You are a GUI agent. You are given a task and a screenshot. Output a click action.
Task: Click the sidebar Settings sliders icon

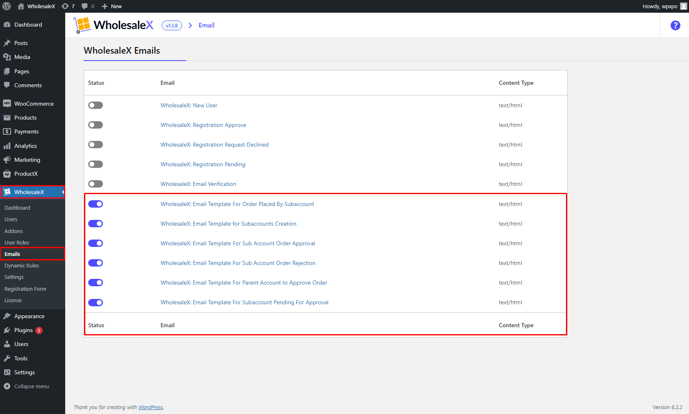click(7, 372)
